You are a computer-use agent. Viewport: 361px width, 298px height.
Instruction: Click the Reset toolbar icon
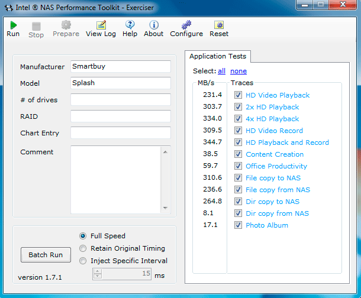[x=218, y=25]
